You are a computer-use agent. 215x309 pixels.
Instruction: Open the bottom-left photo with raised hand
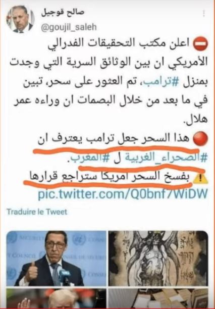(x=57, y=298)
